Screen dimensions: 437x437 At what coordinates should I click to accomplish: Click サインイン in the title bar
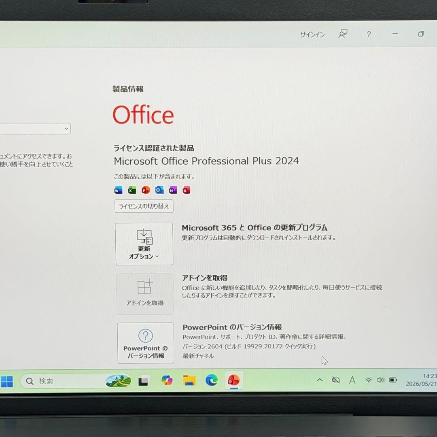tap(312, 34)
